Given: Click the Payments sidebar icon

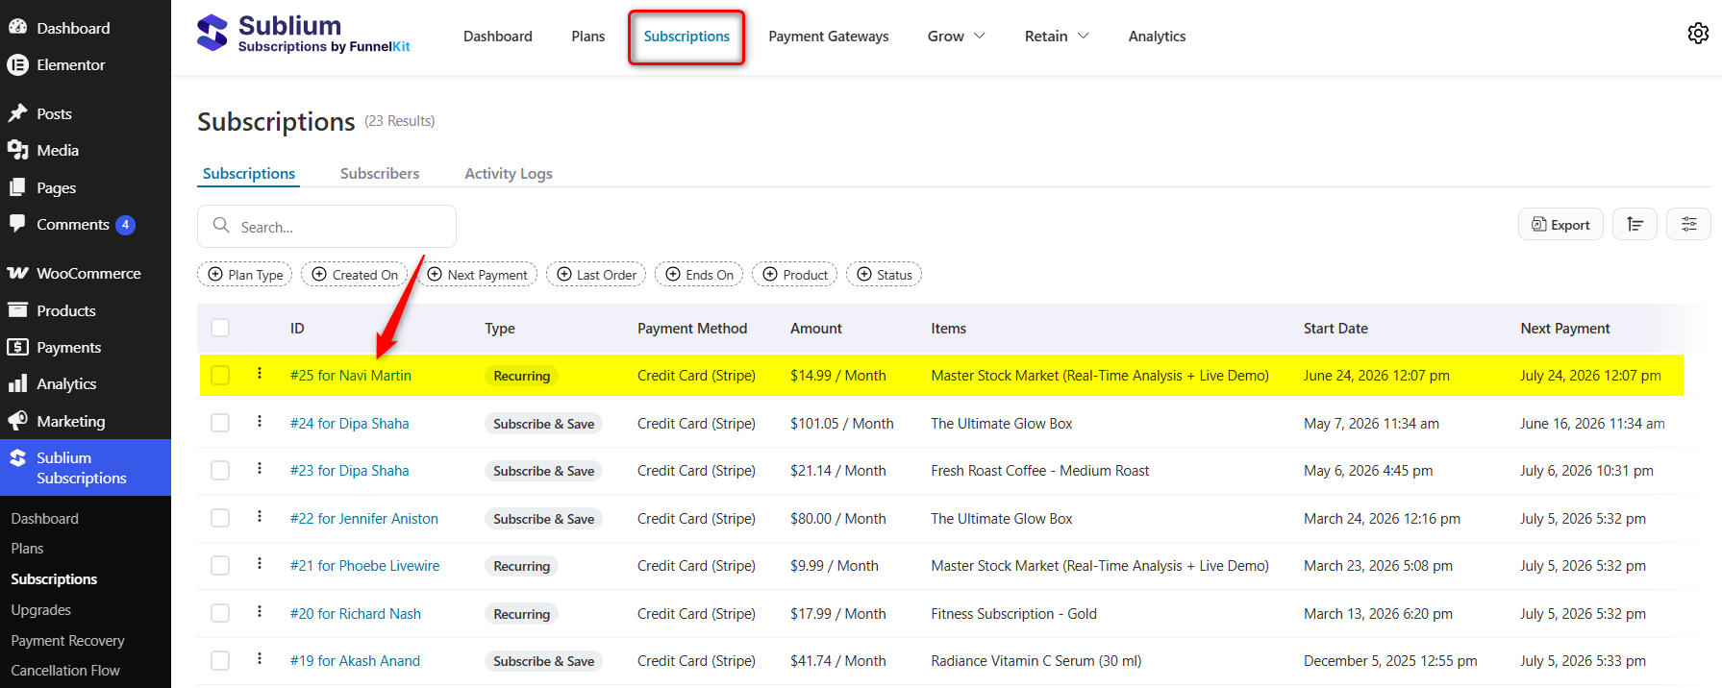Looking at the screenshot, I should click(17, 347).
